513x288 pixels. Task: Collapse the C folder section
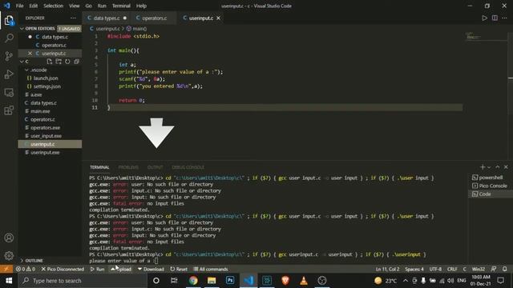(22, 62)
